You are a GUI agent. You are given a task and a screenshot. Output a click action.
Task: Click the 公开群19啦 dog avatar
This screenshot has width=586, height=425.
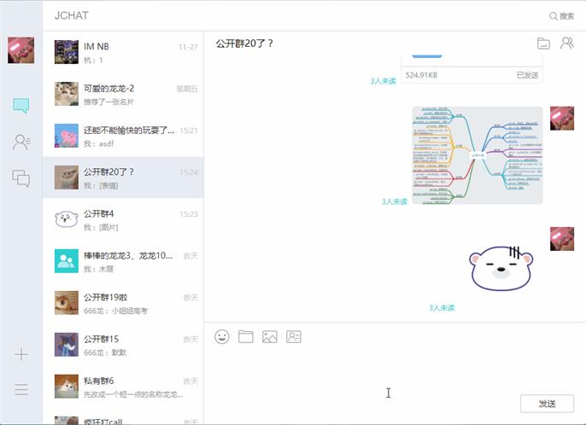click(x=67, y=303)
